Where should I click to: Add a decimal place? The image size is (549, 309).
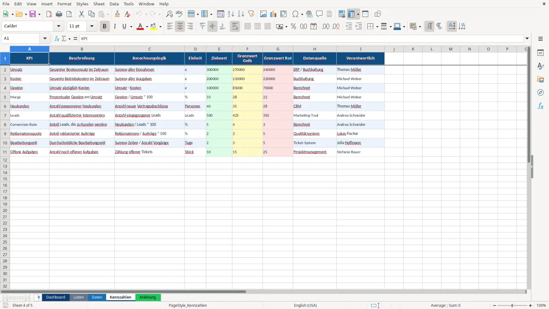(x=326, y=27)
